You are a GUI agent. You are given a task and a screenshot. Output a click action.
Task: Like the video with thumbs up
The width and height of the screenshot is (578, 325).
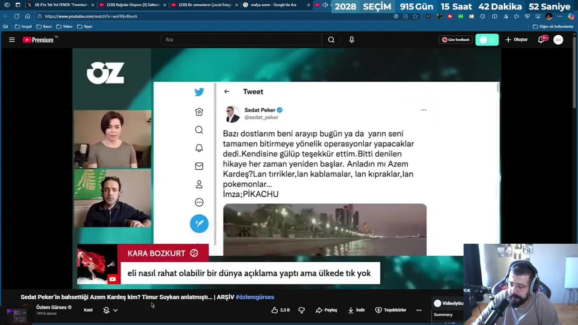(280, 310)
